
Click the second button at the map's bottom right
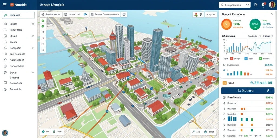coord(209,132)
